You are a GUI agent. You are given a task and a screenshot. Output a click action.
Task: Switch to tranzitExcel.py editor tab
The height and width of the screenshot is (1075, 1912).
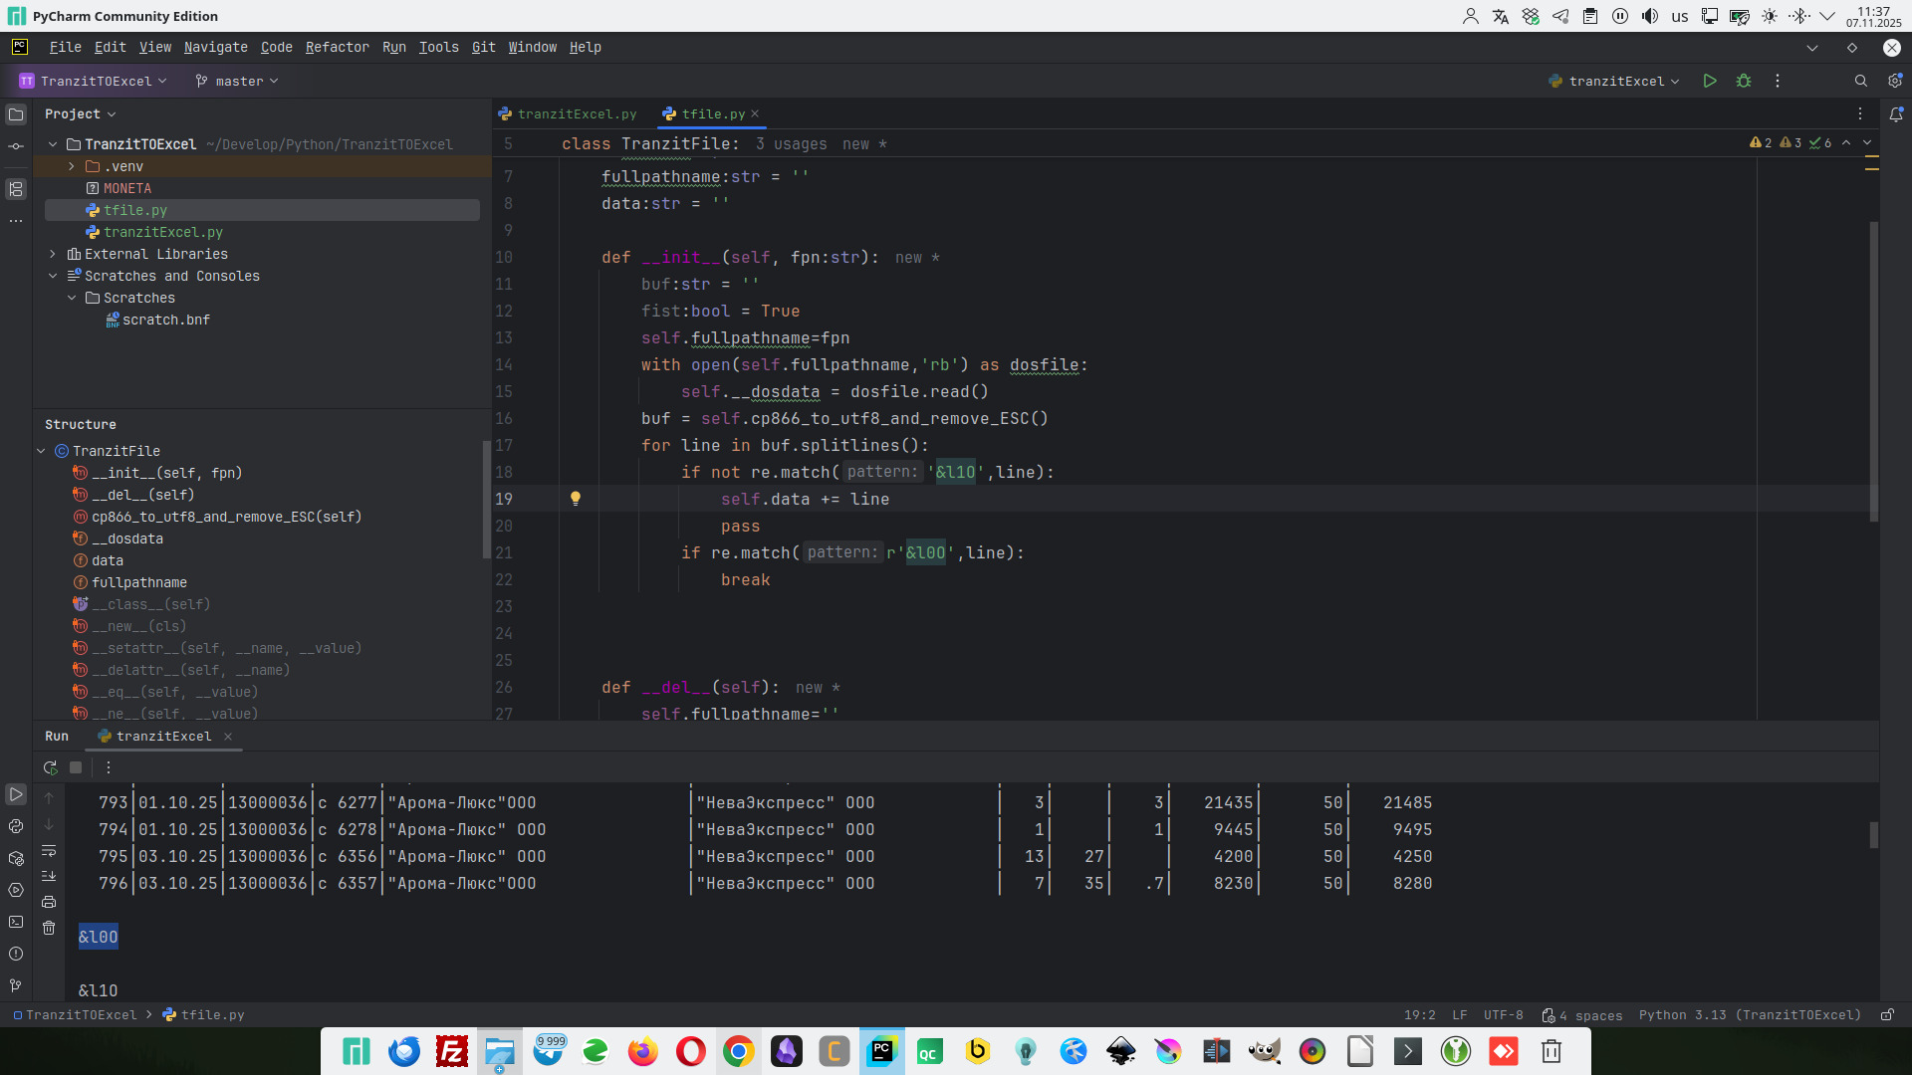coord(576,113)
